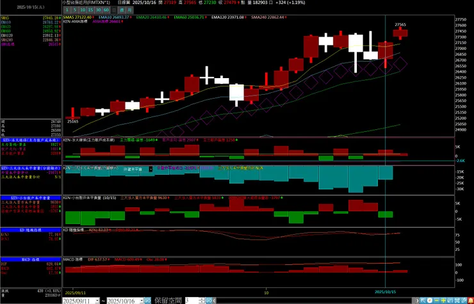Select the KD 隨機指標 panel header
Viewport: 474px width, 304px height.
coord(31,230)
